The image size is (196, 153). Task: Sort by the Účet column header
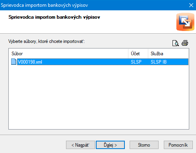tap(138, 54)
